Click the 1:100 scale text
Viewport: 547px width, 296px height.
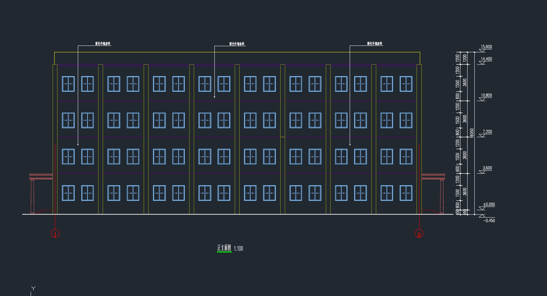click(238, 249)
